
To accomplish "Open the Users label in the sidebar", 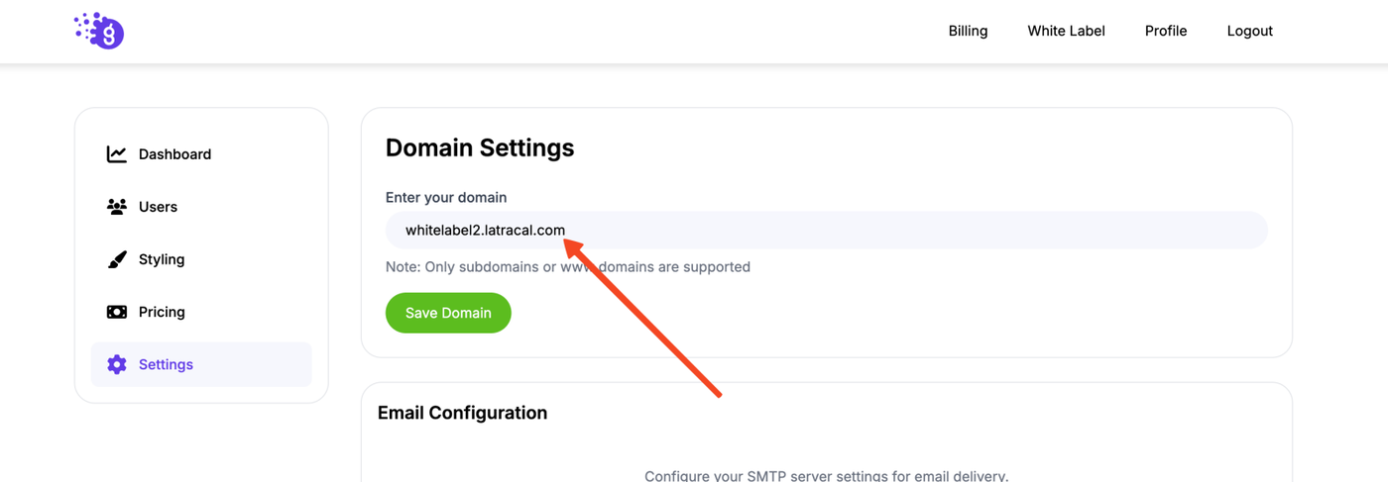I will [158, 207].
